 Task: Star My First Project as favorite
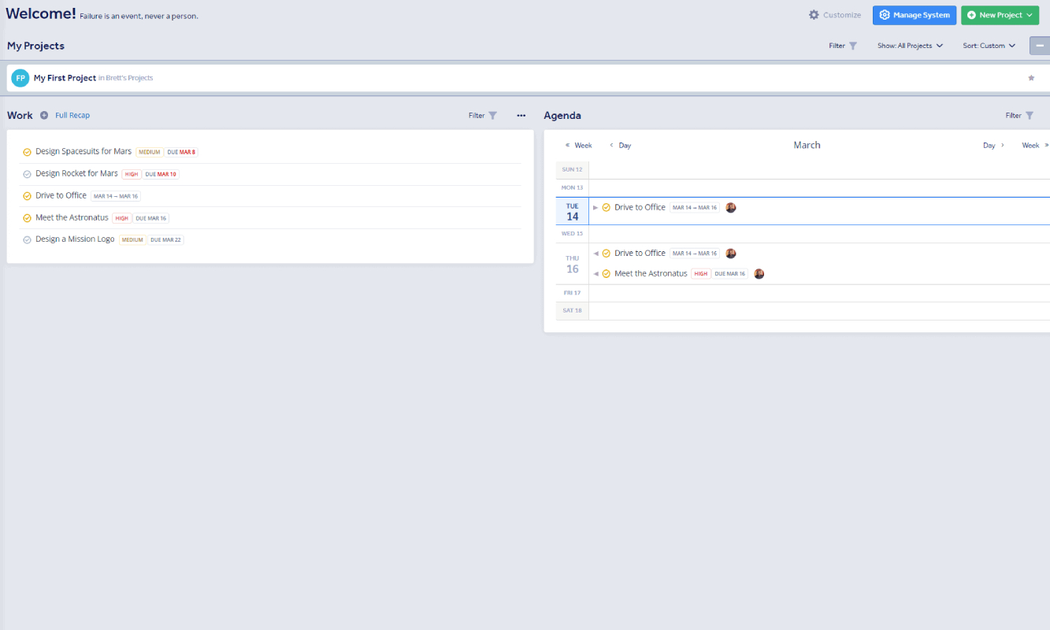(x=1031, y=78)
